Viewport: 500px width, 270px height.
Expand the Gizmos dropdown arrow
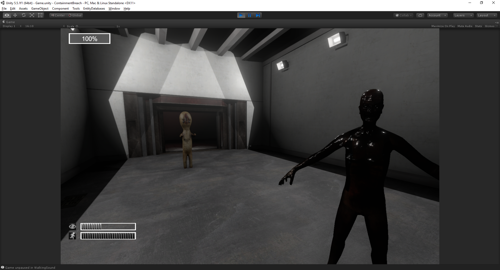coord(497,26)
